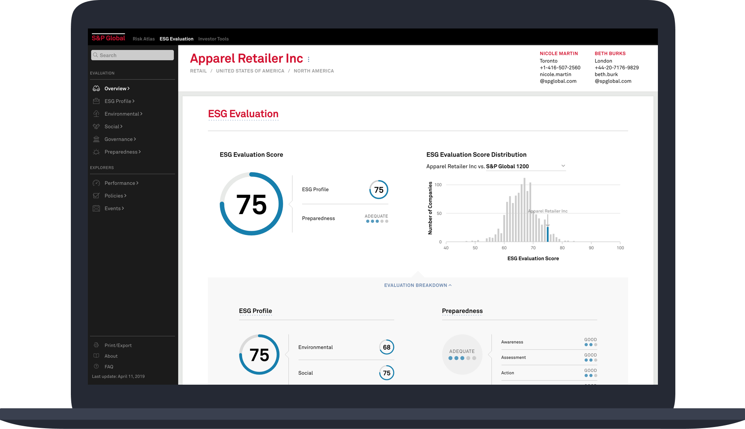
Task: Open the Policies explorer
Action: pos(116,196)
